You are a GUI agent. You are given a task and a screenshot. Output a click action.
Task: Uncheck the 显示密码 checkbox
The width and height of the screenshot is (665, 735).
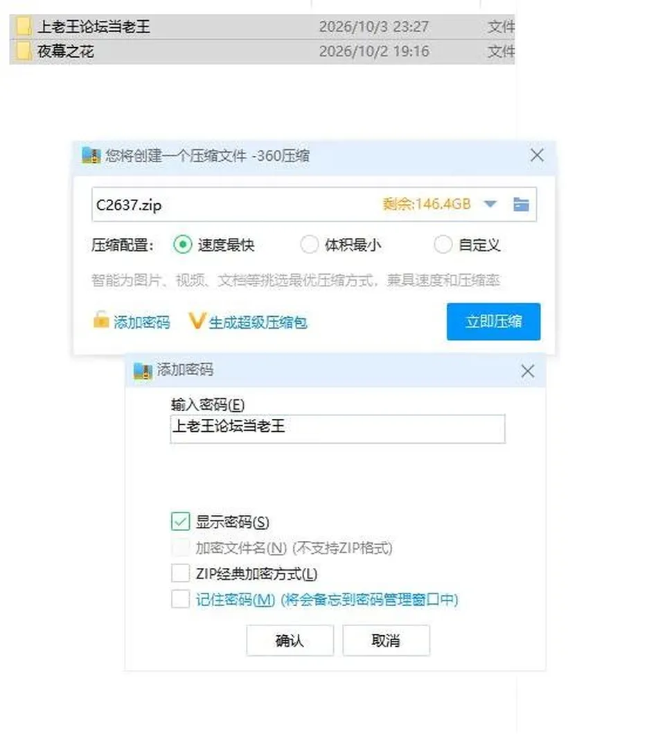pyautogui.click(x=180, y=521)
